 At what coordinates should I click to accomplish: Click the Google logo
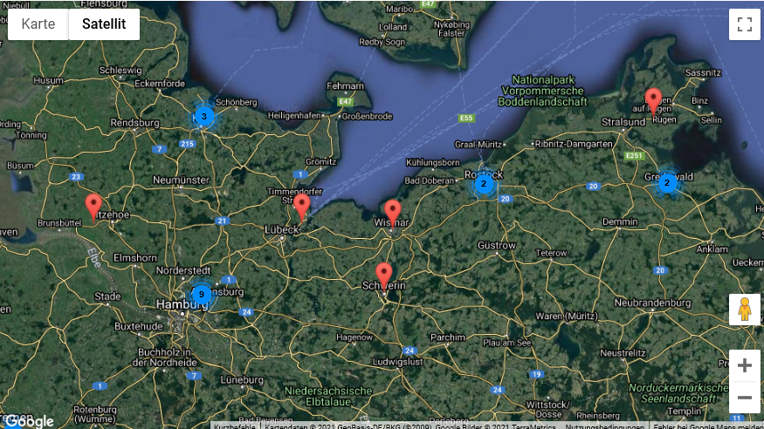click(29, 421)
